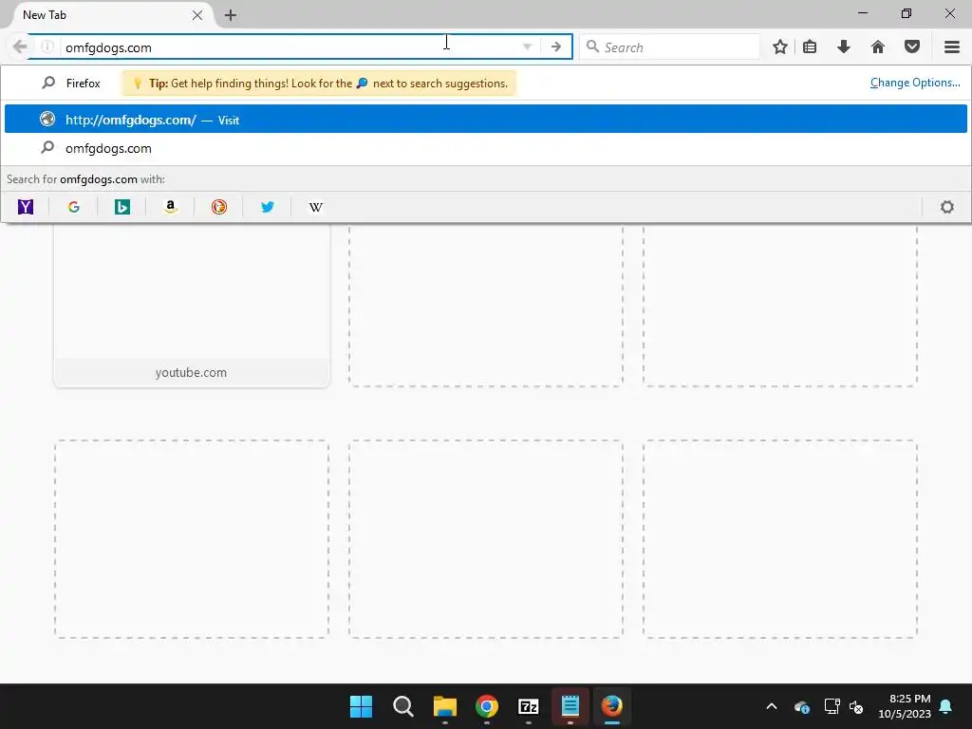Open File Explorer from taskbar

(x=444, y=706)
